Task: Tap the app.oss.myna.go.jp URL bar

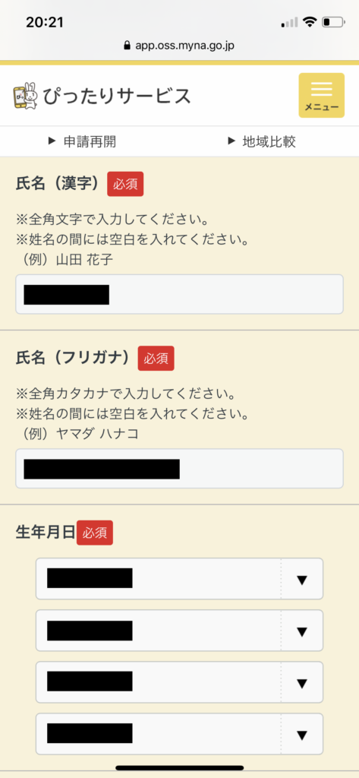Action: tap(179, 46)
